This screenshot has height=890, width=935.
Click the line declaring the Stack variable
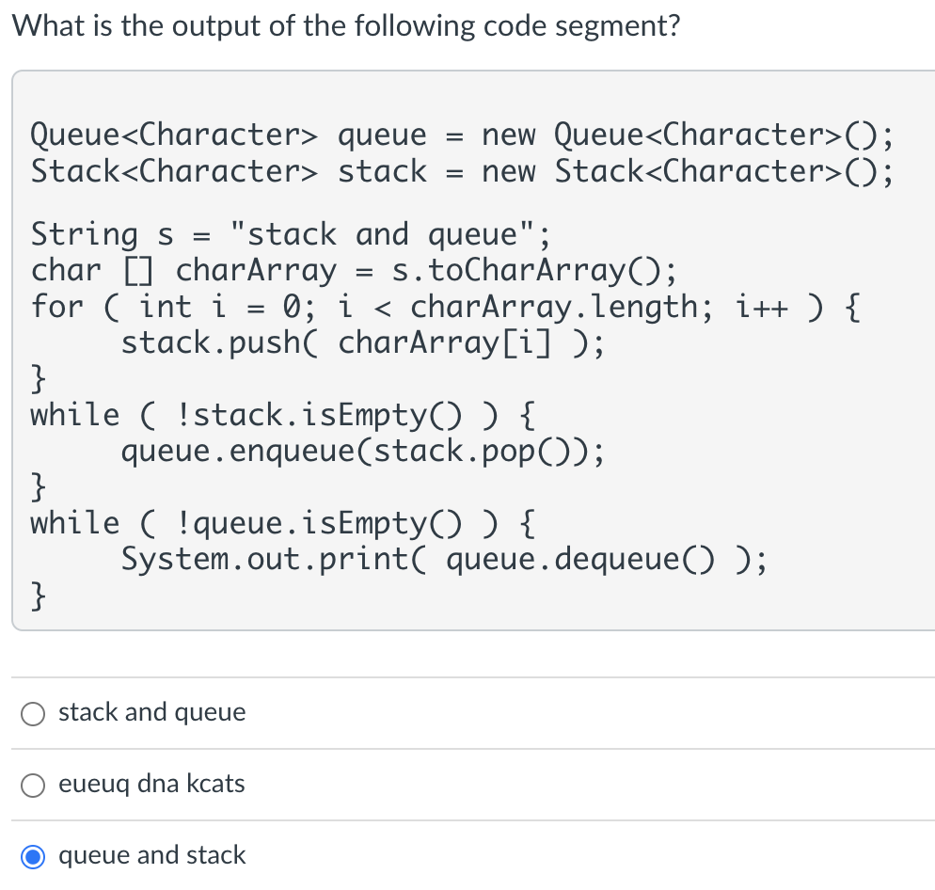tap(461, 171)
